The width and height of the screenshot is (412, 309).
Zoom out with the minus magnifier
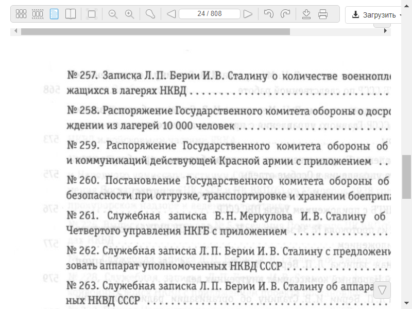[x=113, y=14]
